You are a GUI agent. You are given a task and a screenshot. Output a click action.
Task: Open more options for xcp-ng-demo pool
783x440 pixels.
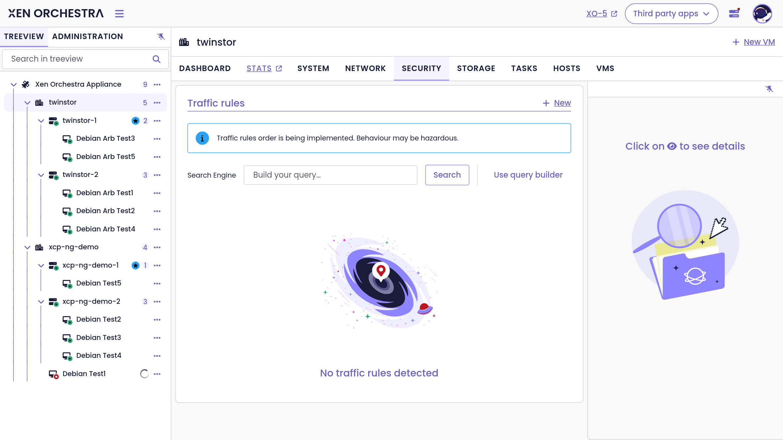[157, 247]
